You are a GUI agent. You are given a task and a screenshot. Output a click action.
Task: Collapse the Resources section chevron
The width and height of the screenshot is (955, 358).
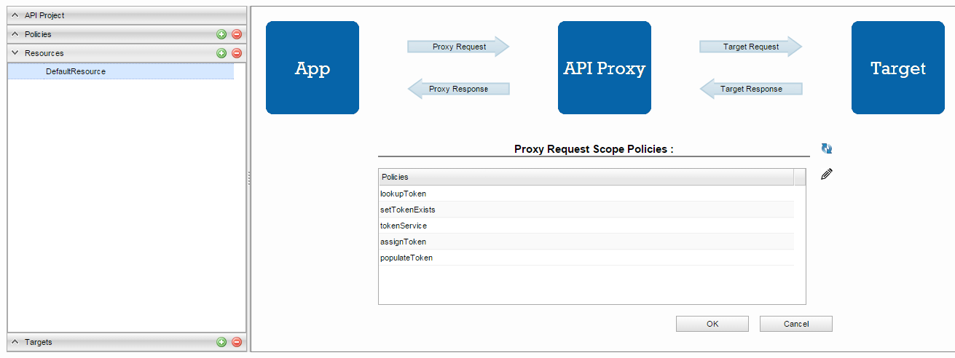click(15, 53)
